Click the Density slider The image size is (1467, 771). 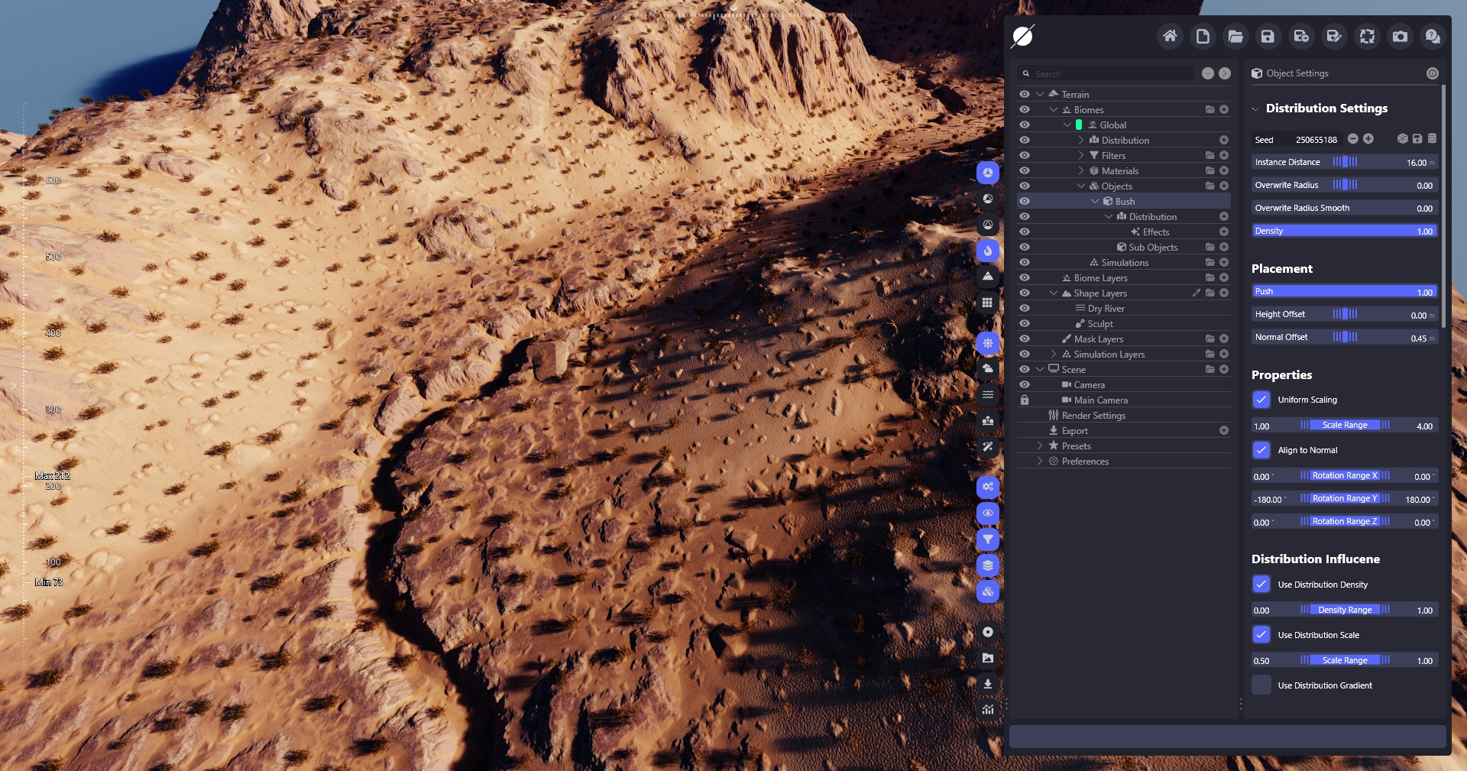click(x=1344, y=231)
